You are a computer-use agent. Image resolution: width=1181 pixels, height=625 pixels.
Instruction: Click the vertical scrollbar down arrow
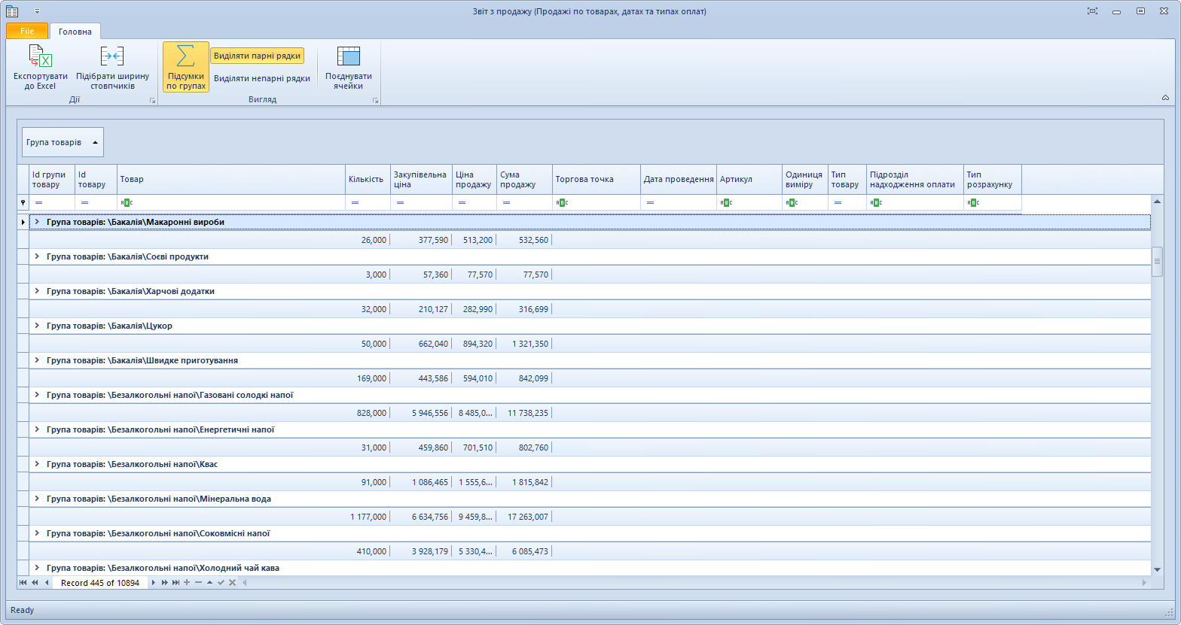click(x=1158, y=570)
